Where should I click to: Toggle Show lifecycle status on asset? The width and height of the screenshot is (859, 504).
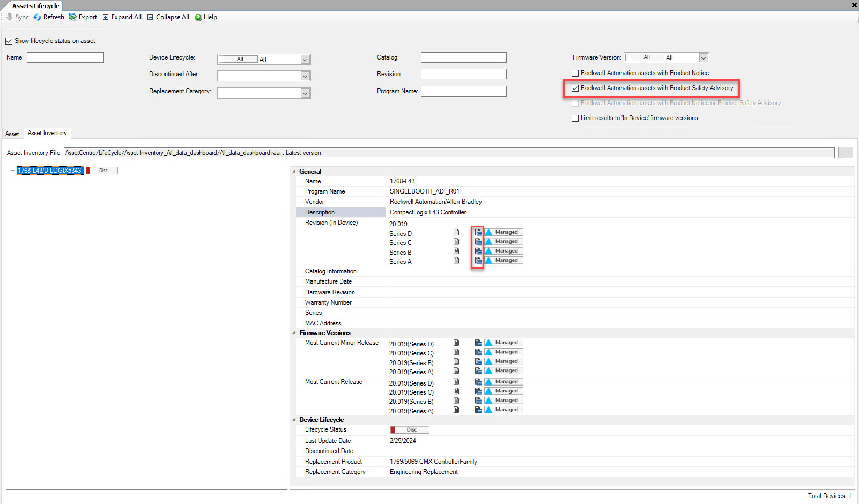click(9, 41)
